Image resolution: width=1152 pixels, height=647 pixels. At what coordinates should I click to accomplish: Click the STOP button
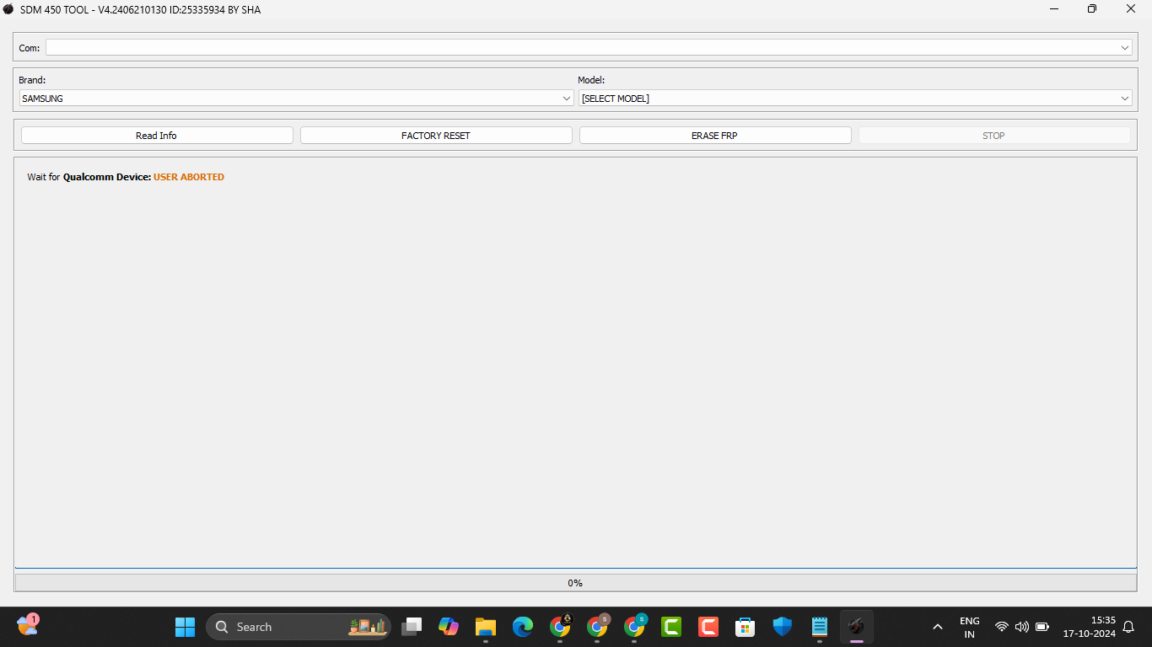[x=994, y=136]
